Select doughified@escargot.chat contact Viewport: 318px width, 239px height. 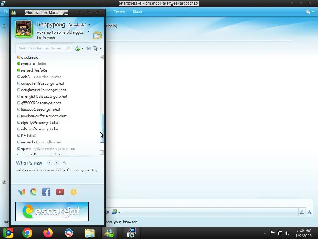pos(42,90)
